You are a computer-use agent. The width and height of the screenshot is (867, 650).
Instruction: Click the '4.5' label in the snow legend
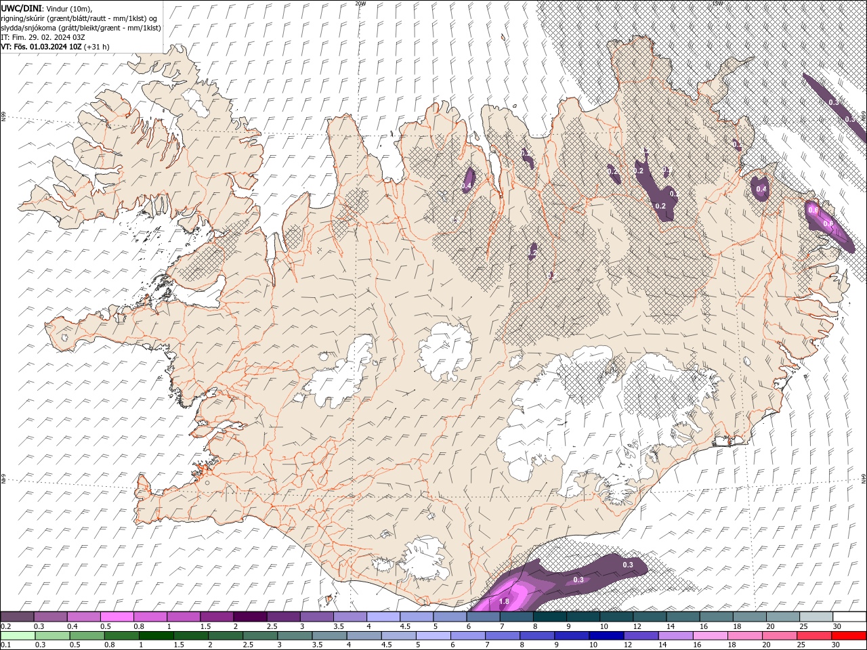point(405,626)
